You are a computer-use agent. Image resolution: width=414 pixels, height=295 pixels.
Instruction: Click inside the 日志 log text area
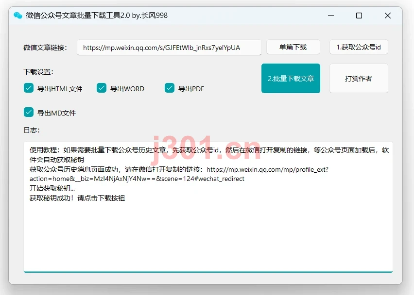click(208, 207)
